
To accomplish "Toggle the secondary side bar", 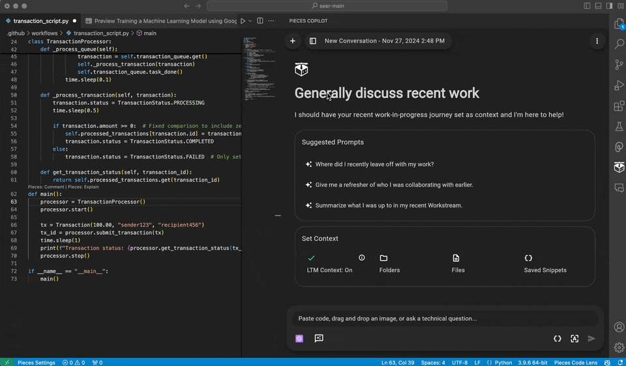I will [609, 6].
